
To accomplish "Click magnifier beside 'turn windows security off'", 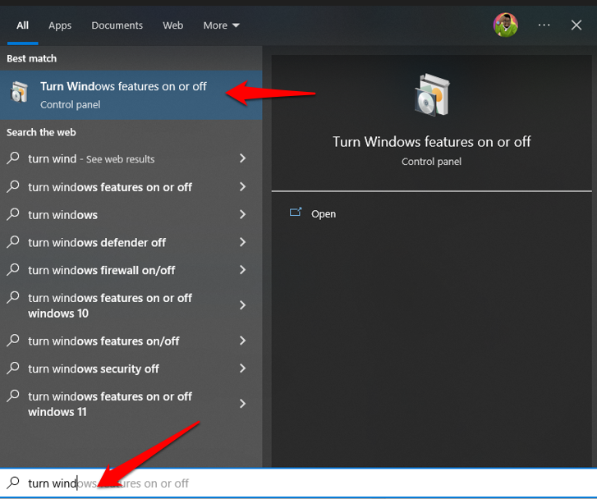I will click(13, 368).
